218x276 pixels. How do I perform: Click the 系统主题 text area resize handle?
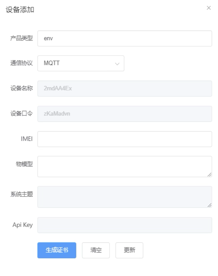(209, 205)
